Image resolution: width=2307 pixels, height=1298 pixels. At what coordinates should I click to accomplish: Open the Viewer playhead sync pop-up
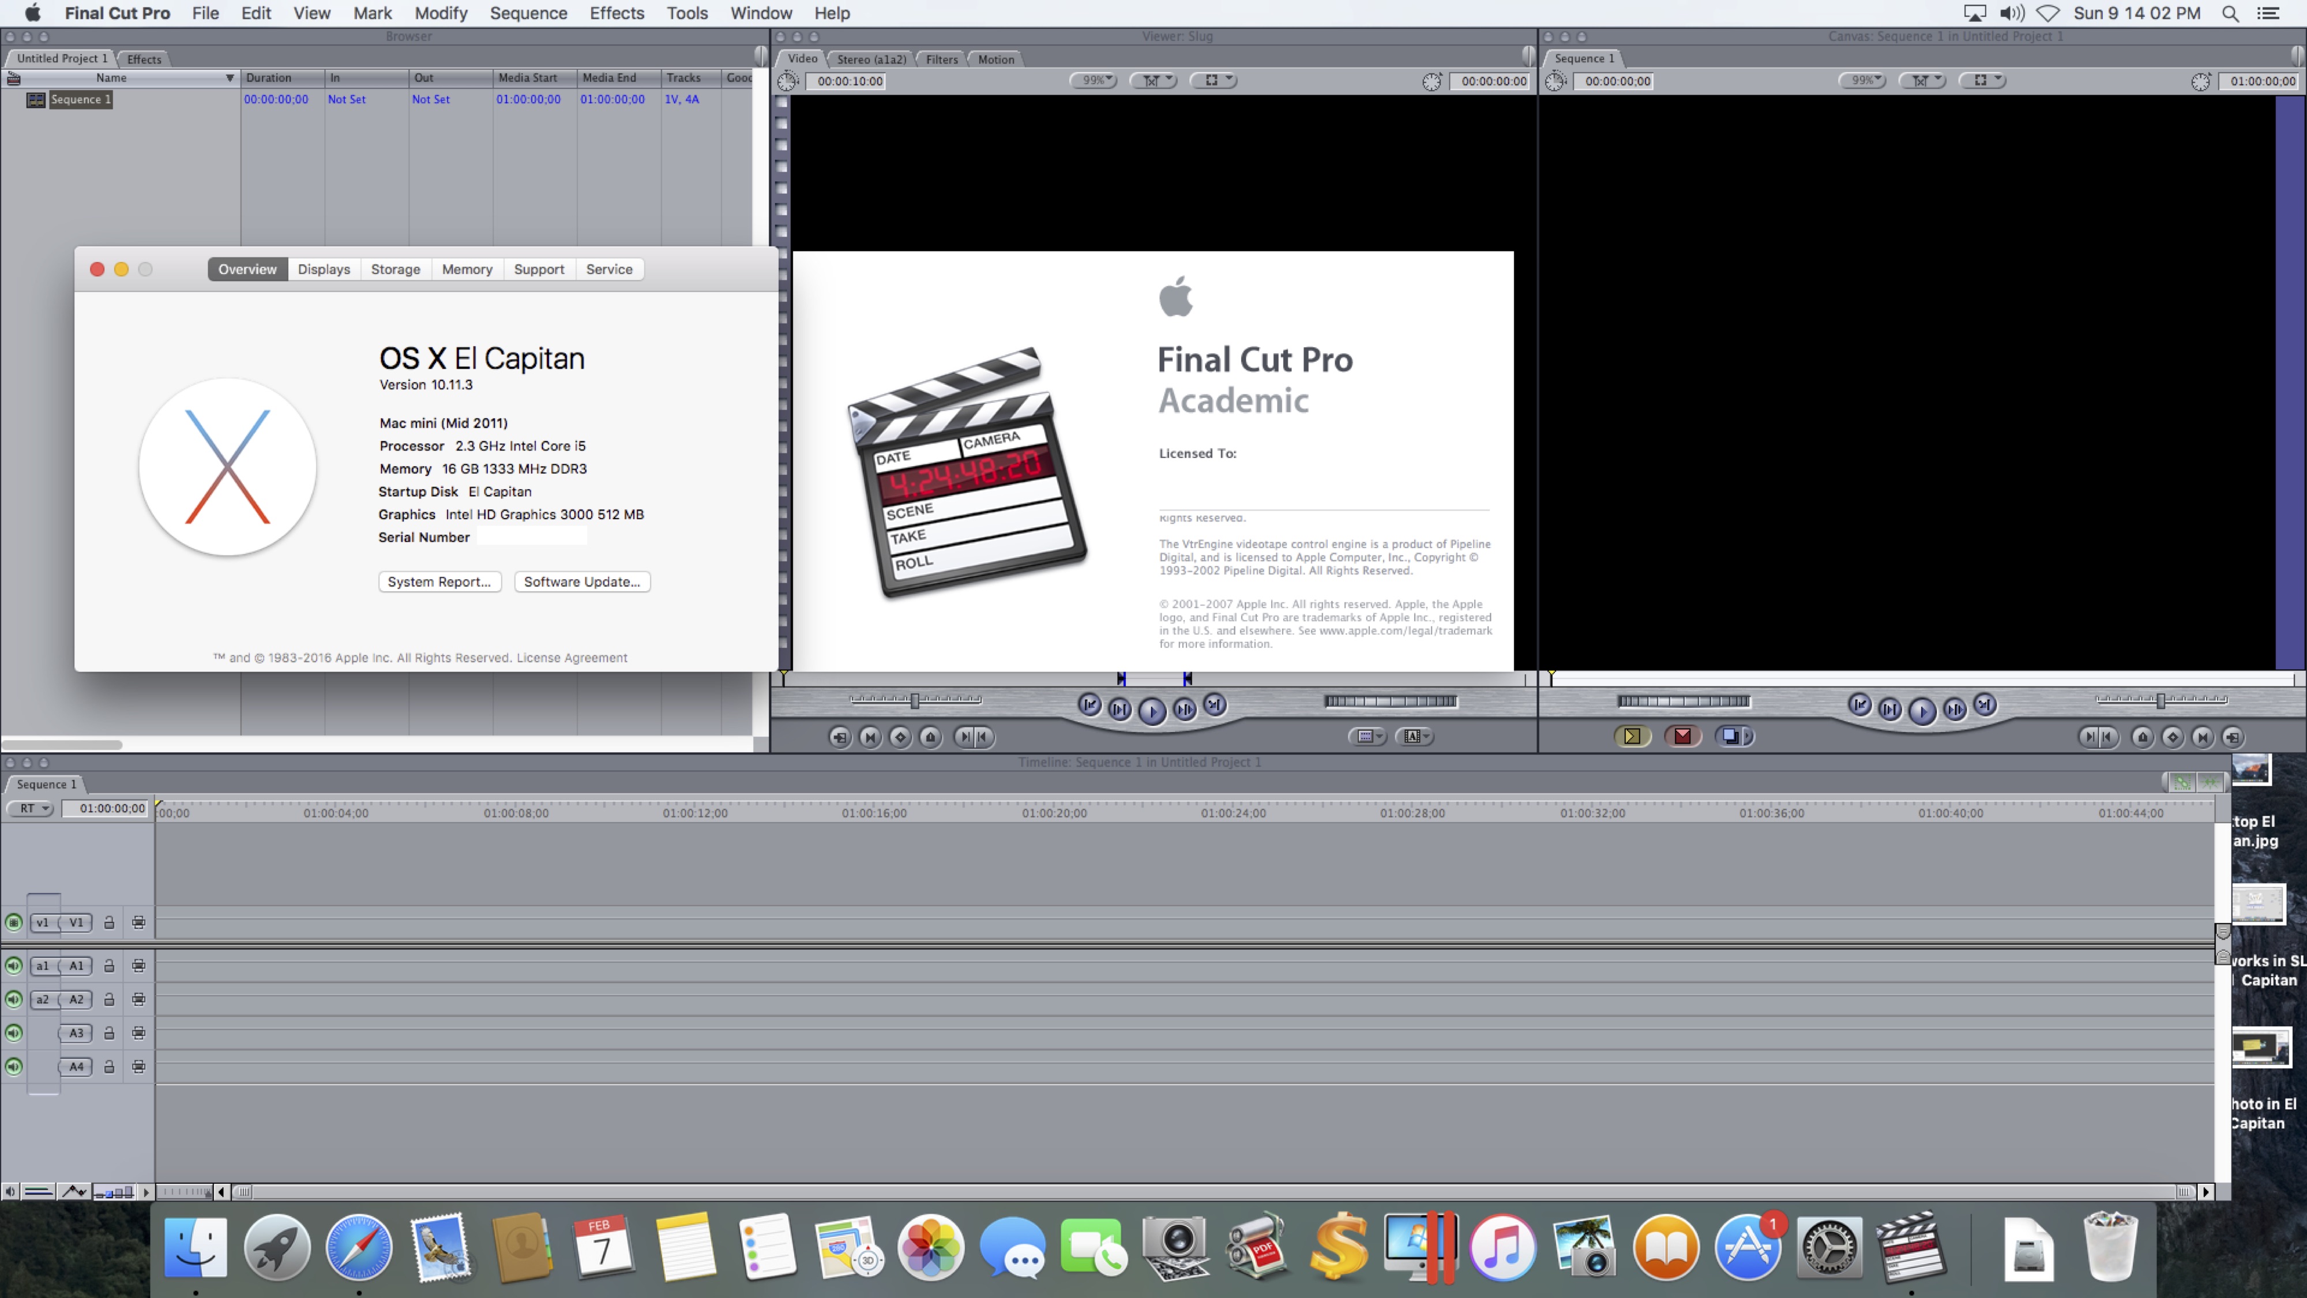(x=1153, y=81)
